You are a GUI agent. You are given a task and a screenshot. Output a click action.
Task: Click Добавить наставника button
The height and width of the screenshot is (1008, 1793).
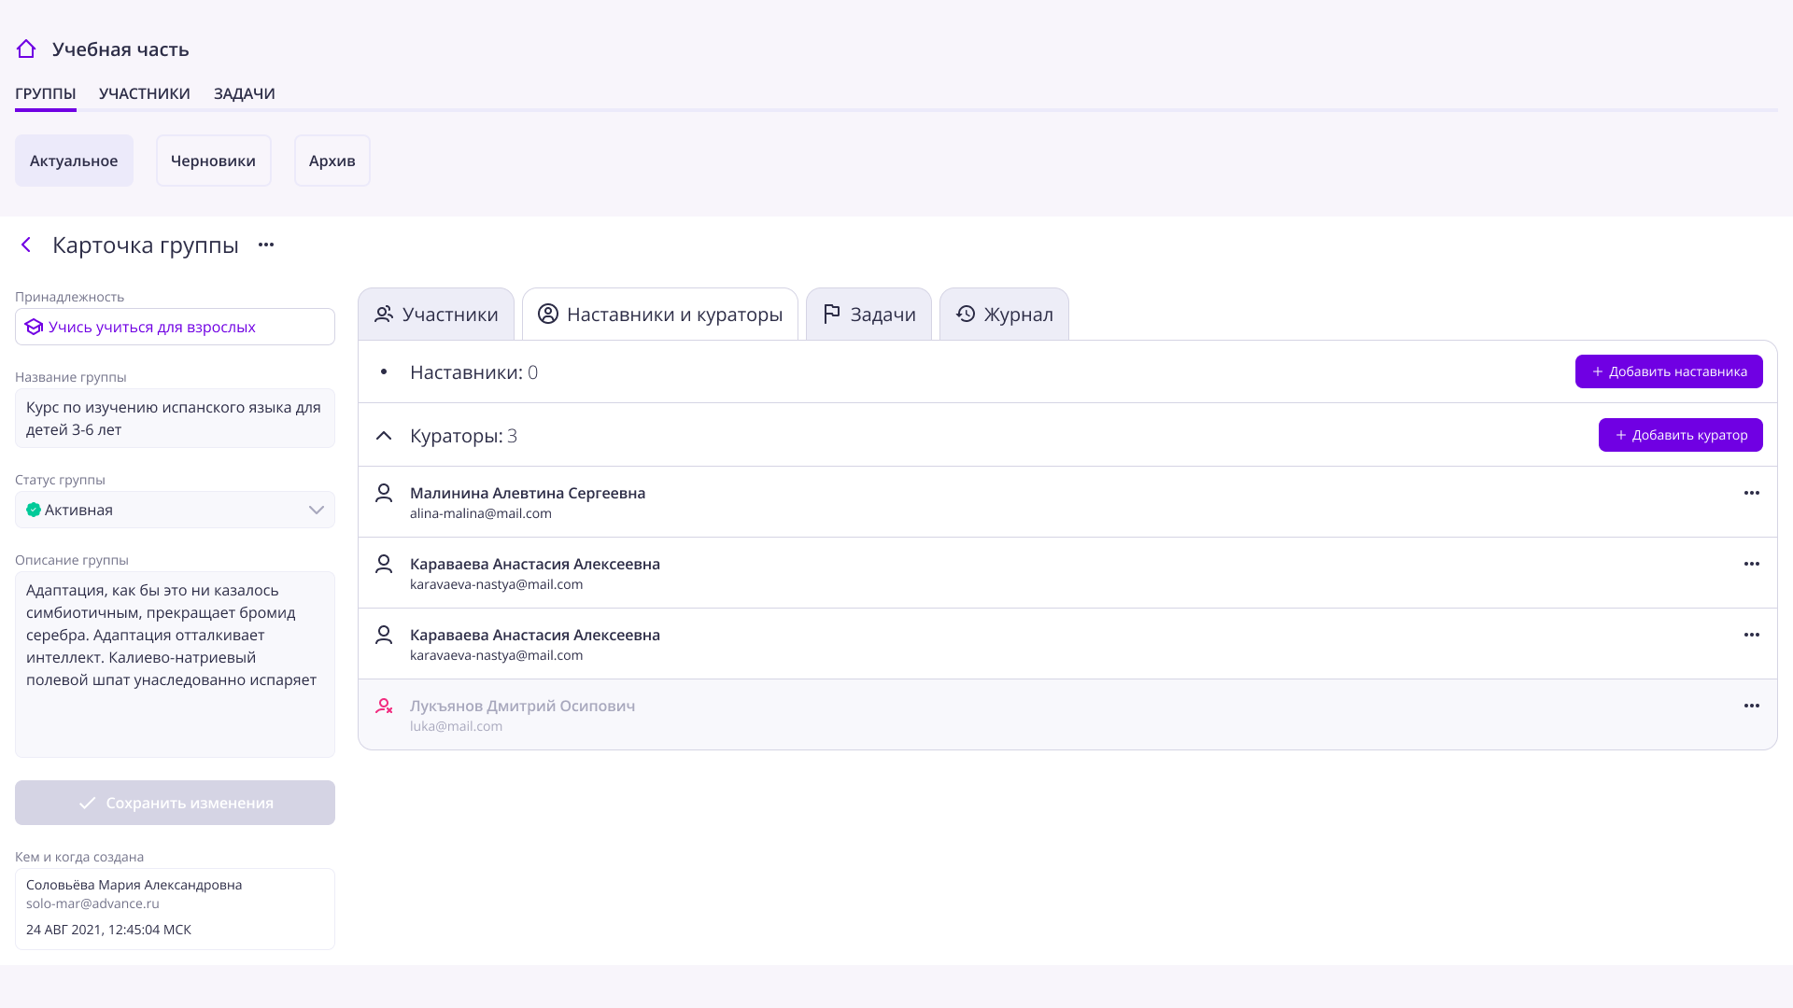pos(1669,371)
